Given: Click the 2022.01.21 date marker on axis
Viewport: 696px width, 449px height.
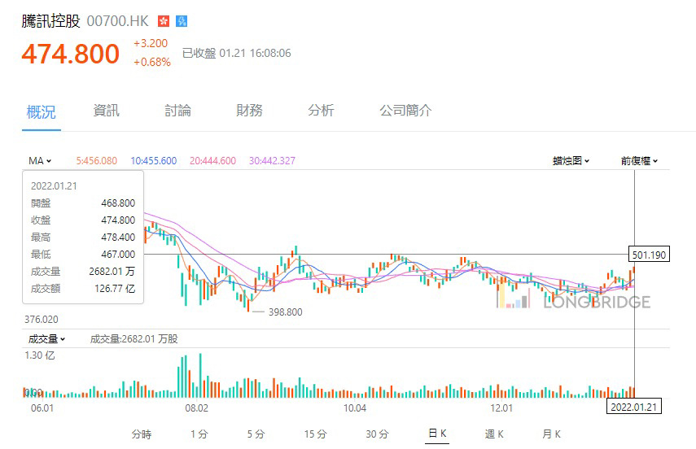Looking at the screenshot, I should (x=635, y=407).
